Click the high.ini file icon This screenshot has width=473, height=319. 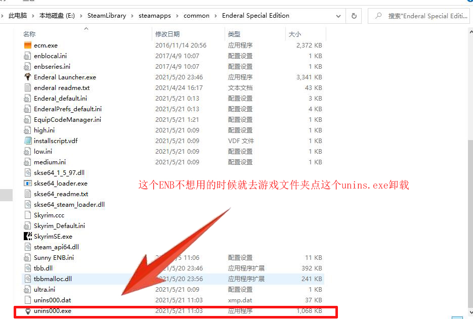click(x=27, y=130)
